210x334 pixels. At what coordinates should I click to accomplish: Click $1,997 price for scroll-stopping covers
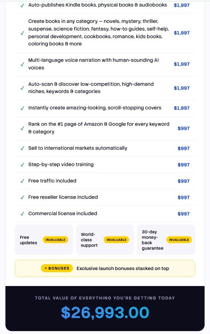coord(181,108)
